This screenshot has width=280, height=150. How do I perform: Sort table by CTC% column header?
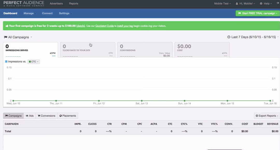coord(184,124)
